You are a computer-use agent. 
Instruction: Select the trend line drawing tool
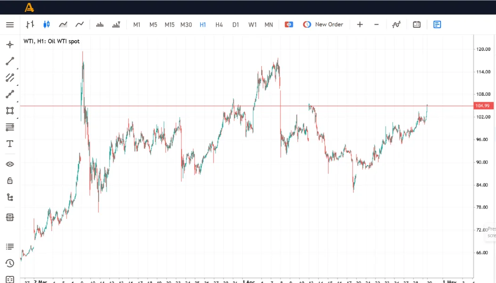coord(10,61)
